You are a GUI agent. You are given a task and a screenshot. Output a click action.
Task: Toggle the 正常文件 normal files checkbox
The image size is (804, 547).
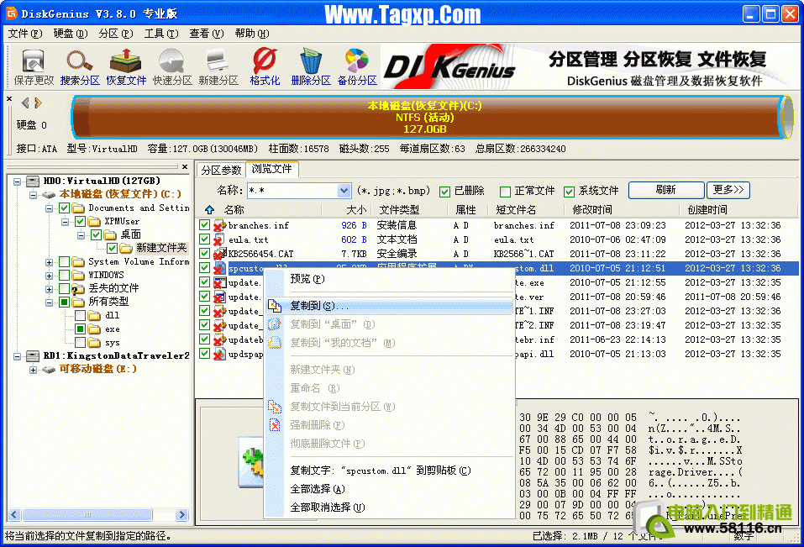(x=505, y=192)
